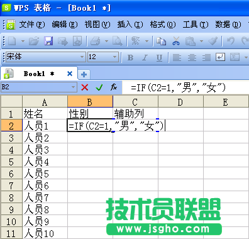Viewport: 249px width, 239px height.
Task: Click cell containing 性别
Action: [x=90, y=114]
